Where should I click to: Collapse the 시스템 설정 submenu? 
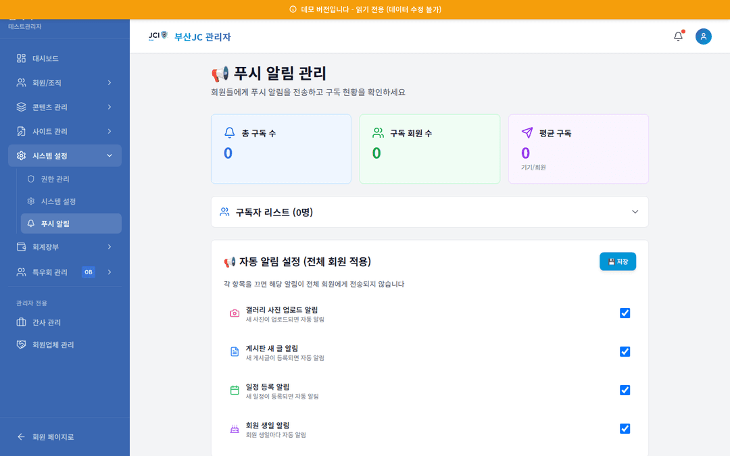65,155
